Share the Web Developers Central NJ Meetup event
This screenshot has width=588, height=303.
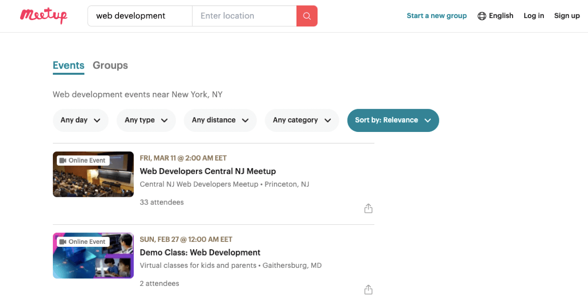click(x=368, y=209)
